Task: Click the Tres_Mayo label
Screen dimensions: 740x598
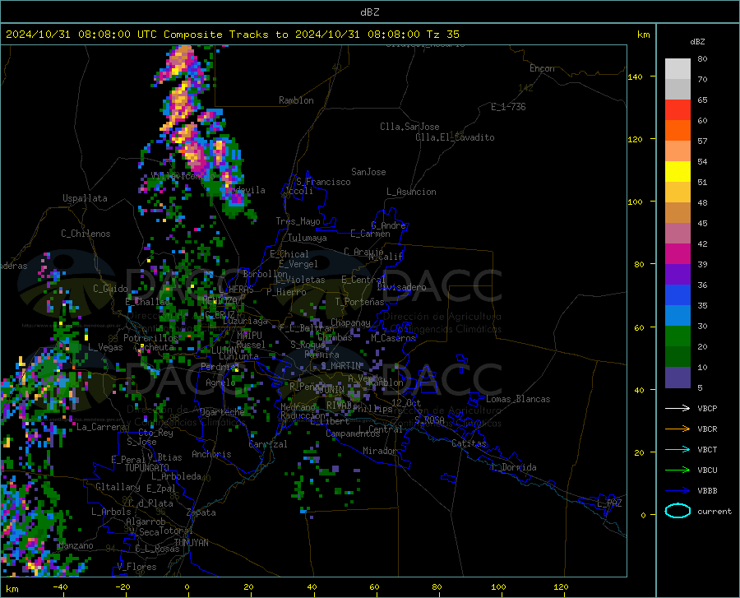Action: coord(298,221)
